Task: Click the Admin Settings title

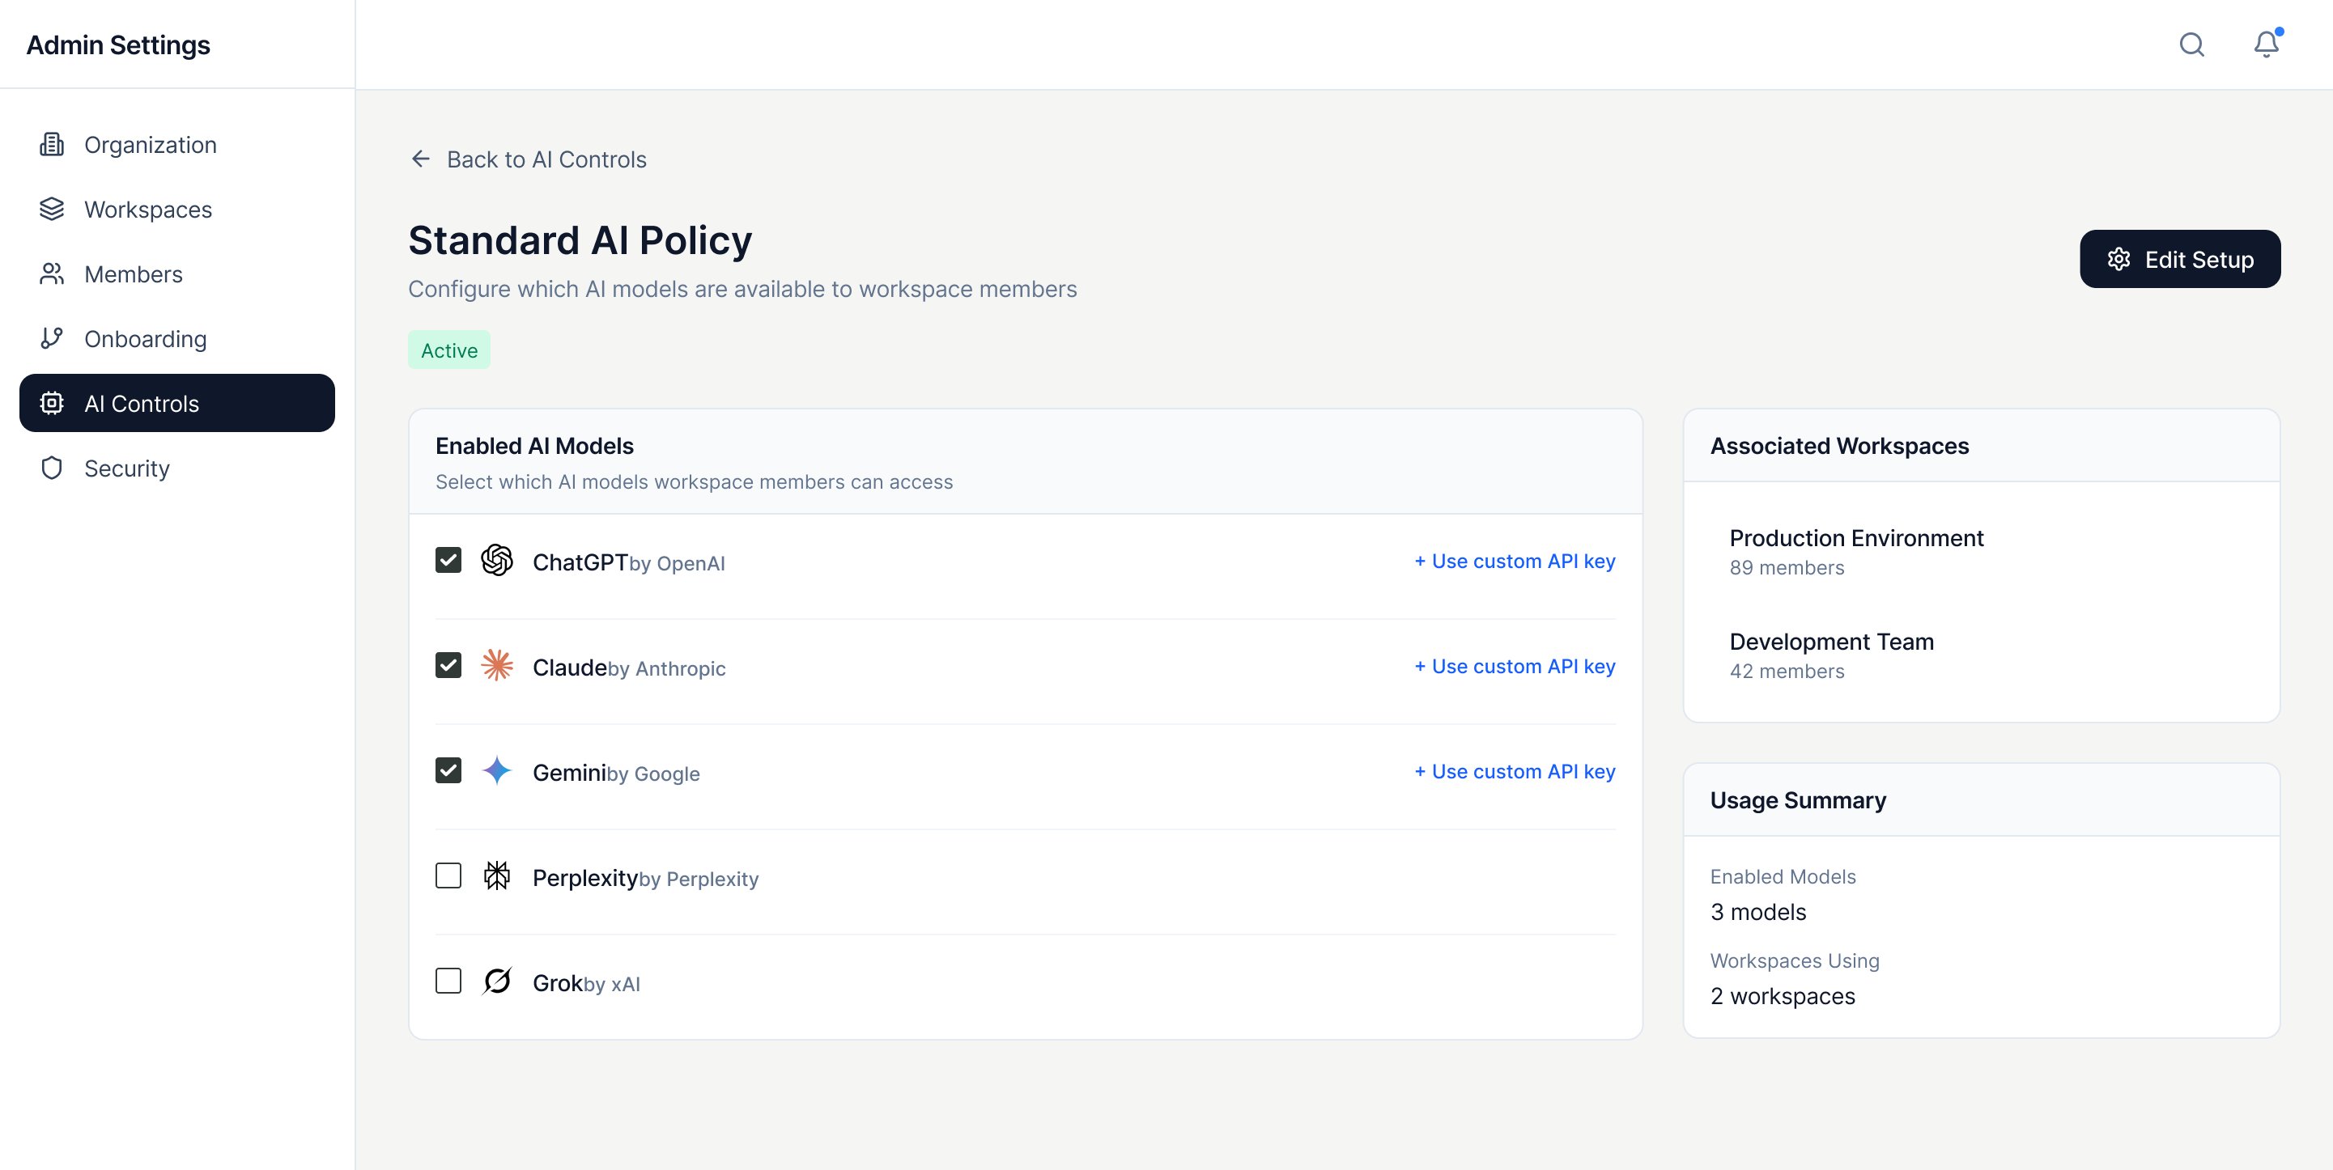Action: [117, 45]
